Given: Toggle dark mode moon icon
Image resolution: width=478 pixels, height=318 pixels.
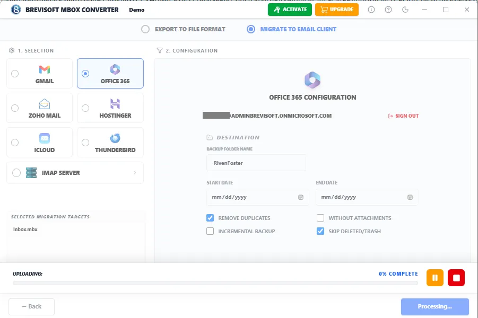Looking at the screenshot, I should 405,10.
